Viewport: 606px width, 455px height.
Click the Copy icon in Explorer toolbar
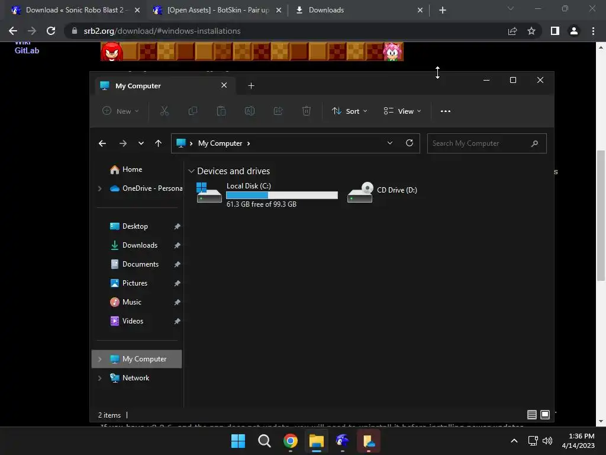[x=192, y=111]
